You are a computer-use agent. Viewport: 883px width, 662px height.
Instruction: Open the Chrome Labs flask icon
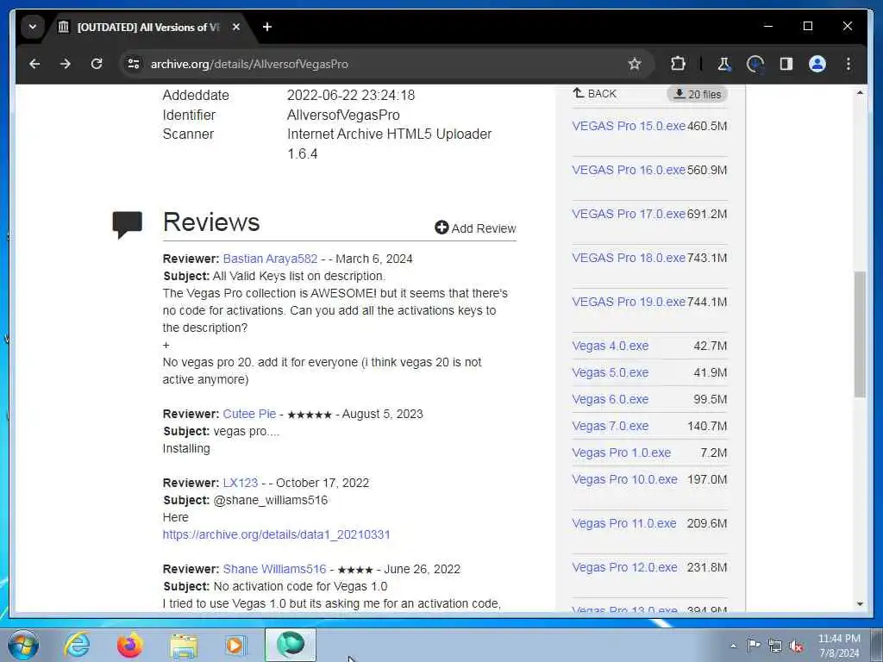click(x=724, y=64)
